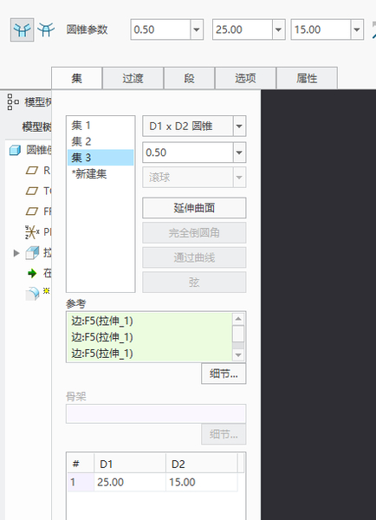Select the T datum plane icon

32,191
